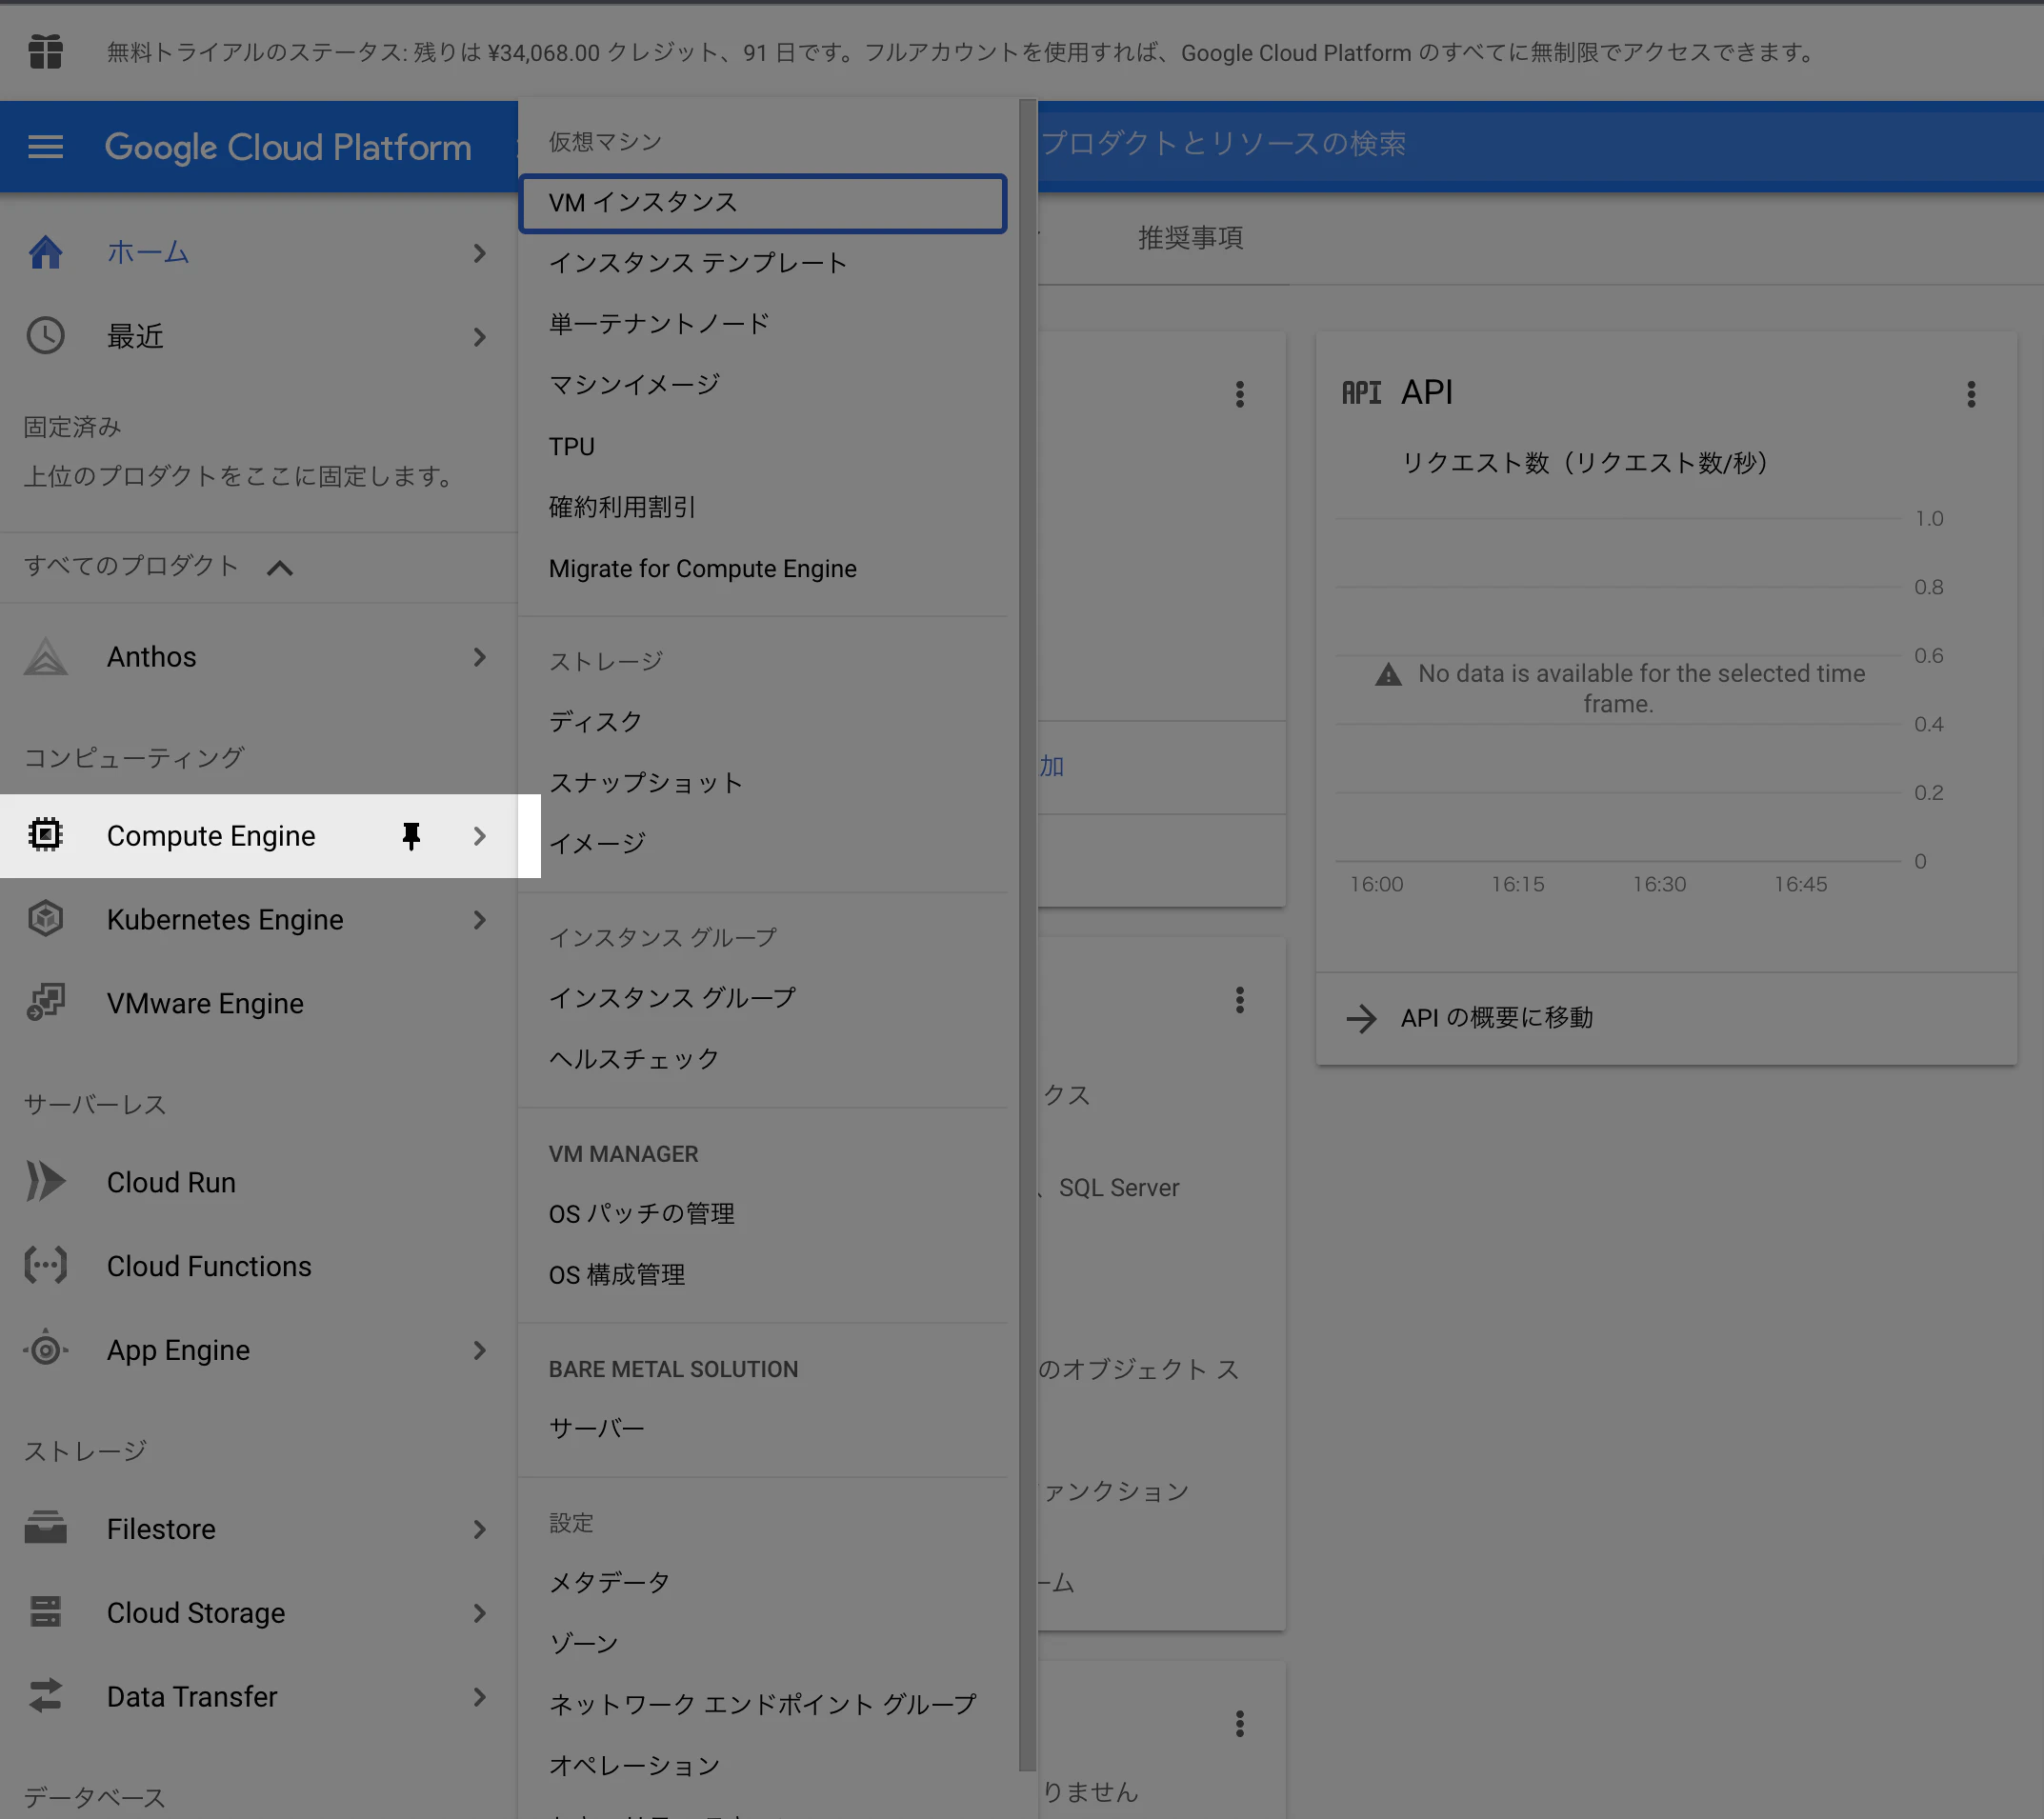2044x1819 pixels.
Task: Click the product and resource search field
Action: (x=1540, y=144)
